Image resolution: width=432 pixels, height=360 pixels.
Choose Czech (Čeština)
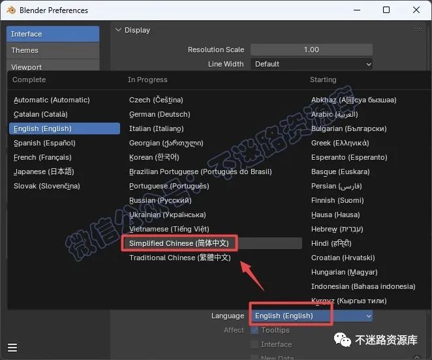pyautogui.click(x=212, y=100)
